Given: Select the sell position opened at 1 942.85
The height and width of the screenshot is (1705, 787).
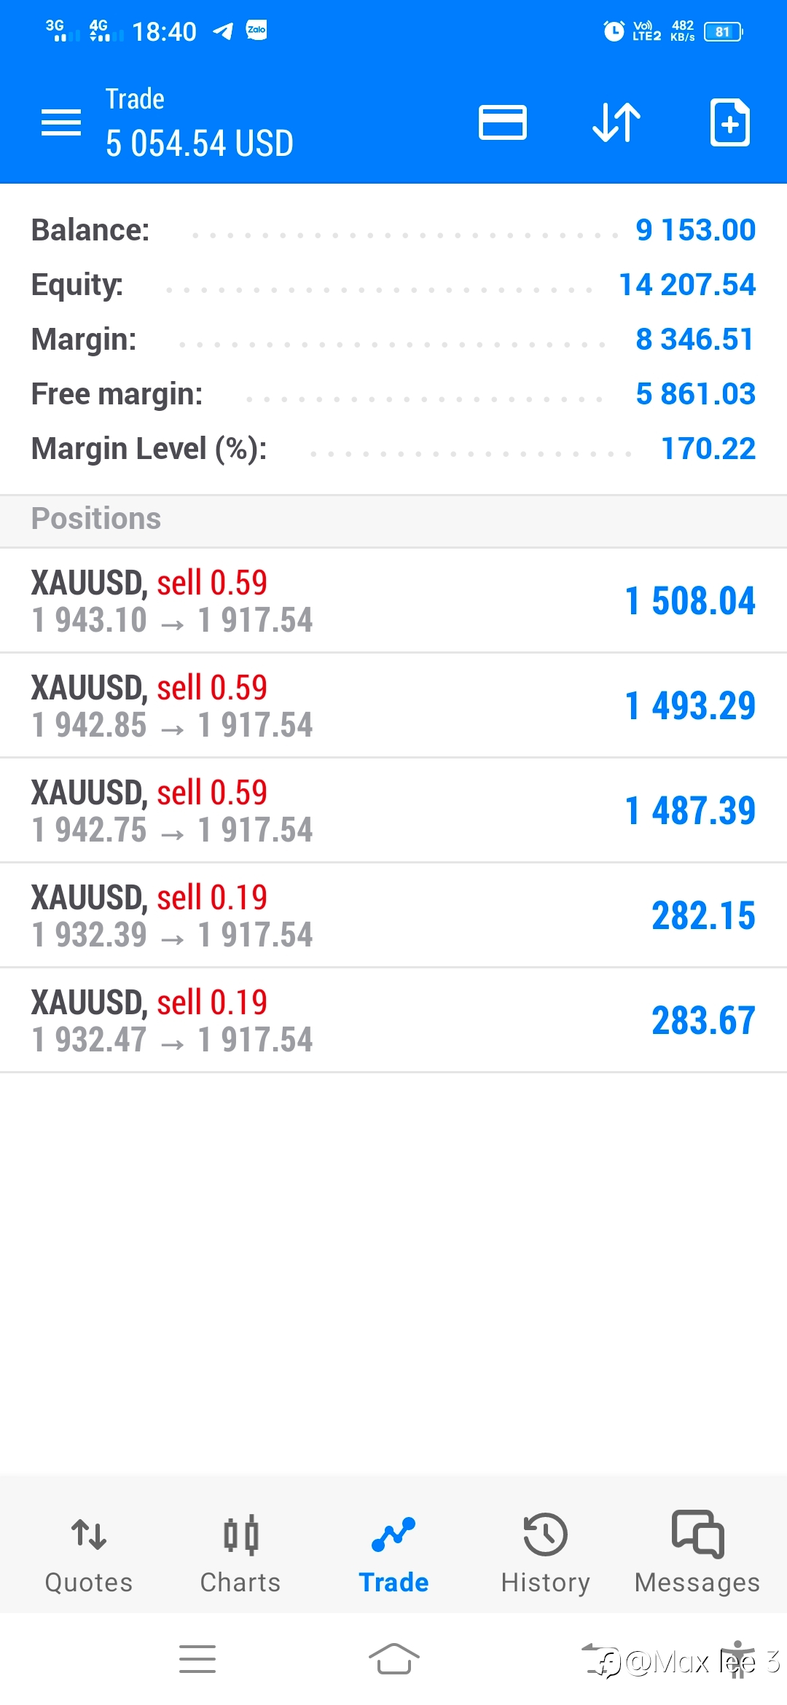Looking at the screenshot, I should pos(393,706).
